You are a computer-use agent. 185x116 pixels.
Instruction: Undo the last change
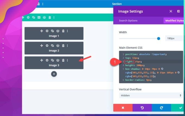point(142,108)
